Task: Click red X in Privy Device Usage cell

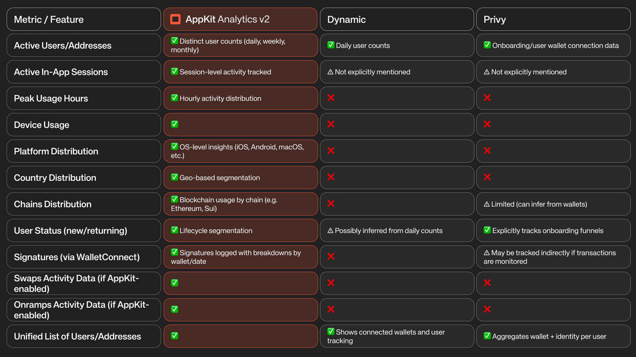Action: tap(487, 124)
